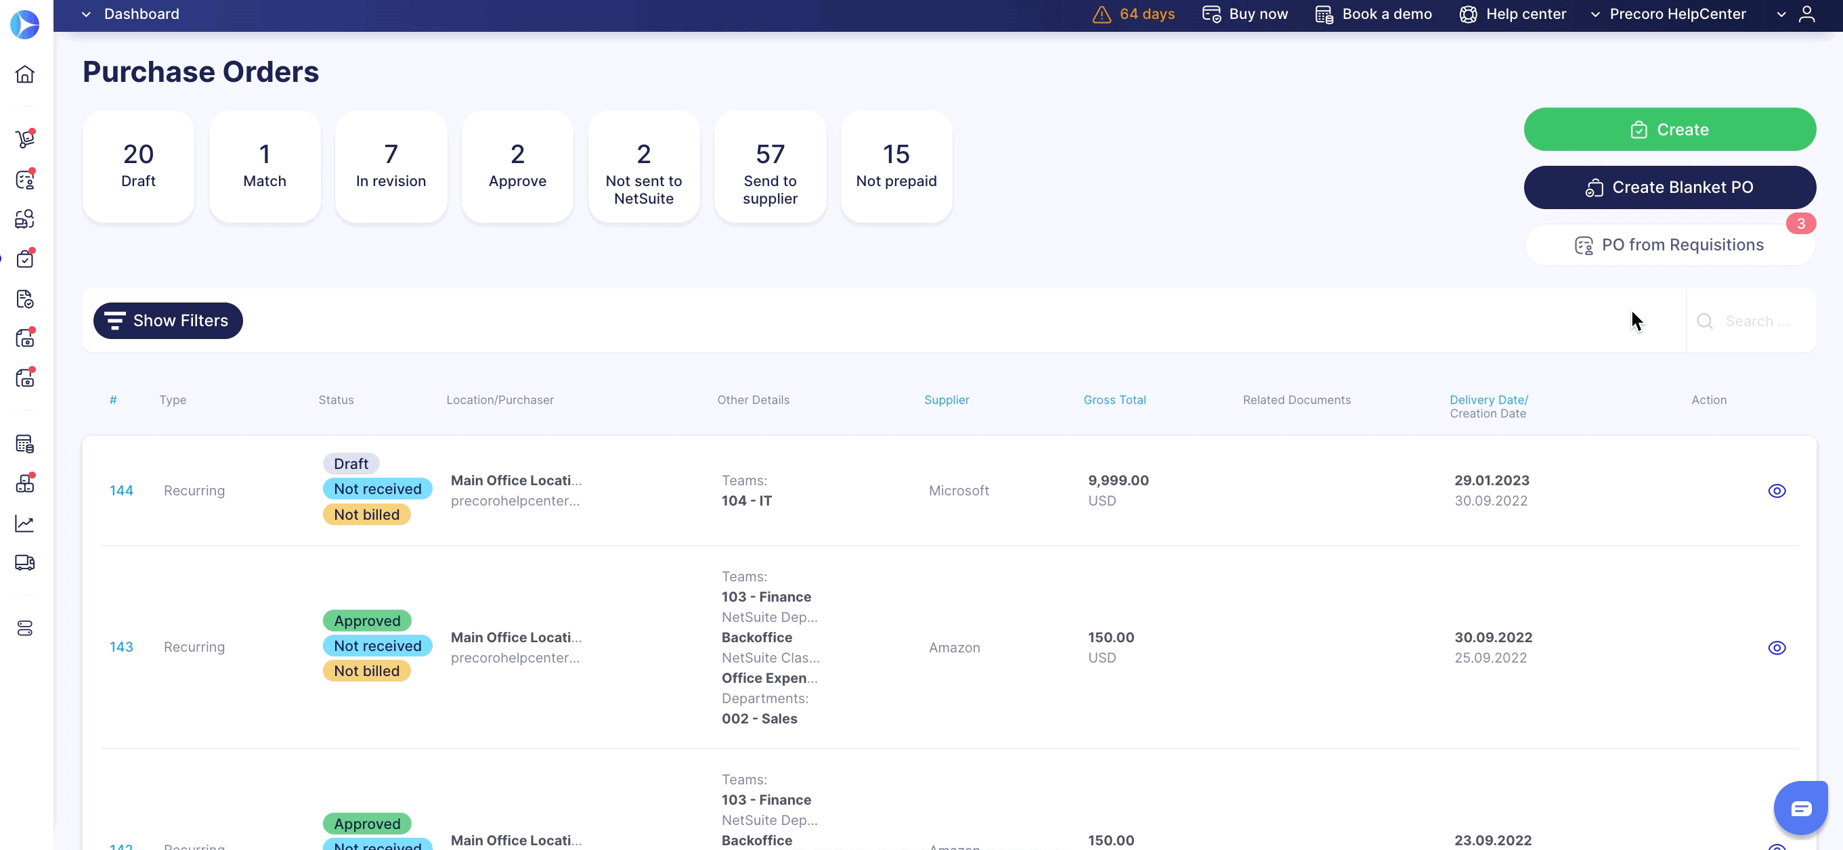
Task: Click the Microsoft supplier cell
Action: pyautogui.click(x=959, y=491)
